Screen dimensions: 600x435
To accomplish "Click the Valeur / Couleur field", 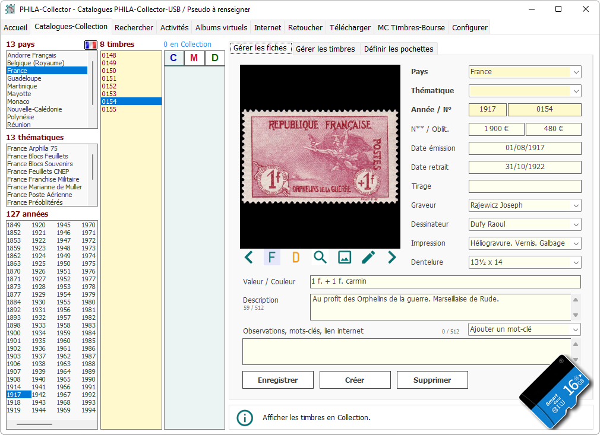I will [446, 282].
